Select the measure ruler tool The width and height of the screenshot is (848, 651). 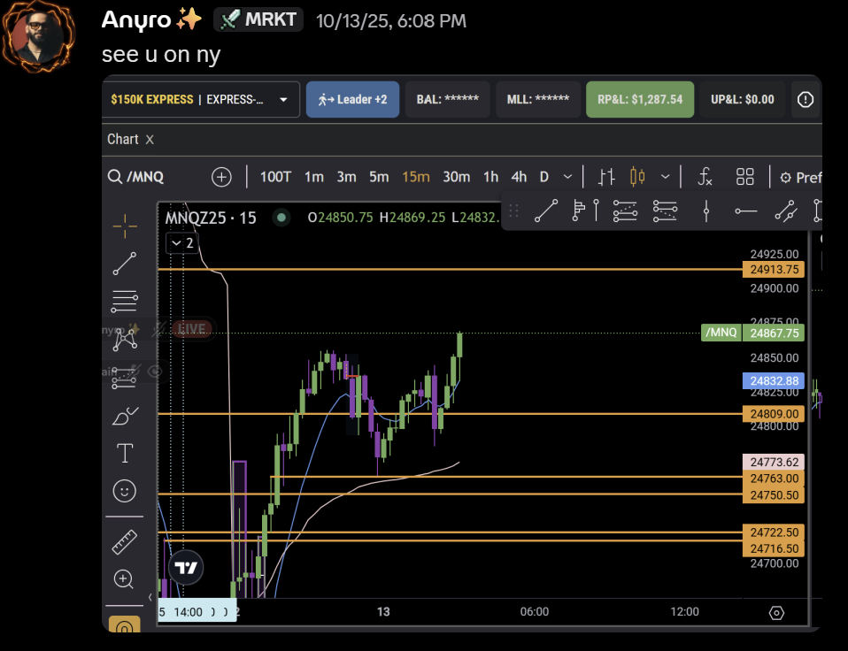point(124,541)
